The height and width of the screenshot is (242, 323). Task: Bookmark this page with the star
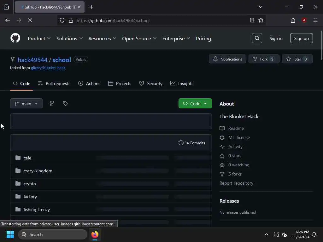pos(261,20)
